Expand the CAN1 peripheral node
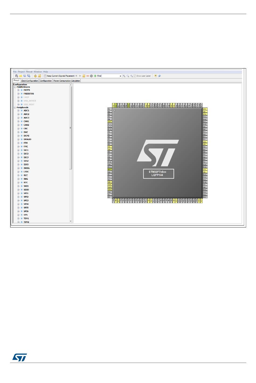Image resolution: width=256 pixels, height=383 pixels. (18, 121)
